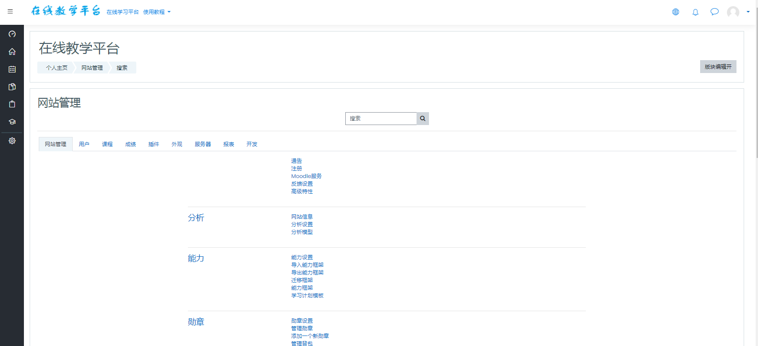Open the 分析设置 link

point(302,224)
